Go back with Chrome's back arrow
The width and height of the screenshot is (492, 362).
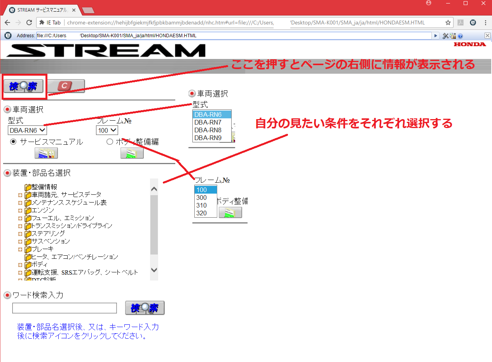click(7, 23)
